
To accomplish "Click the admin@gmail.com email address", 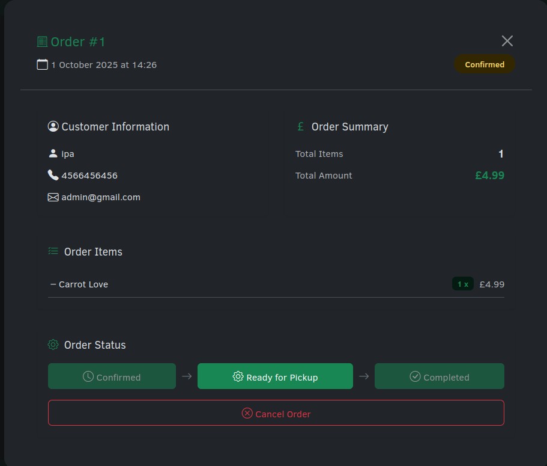I will [101, 197].
